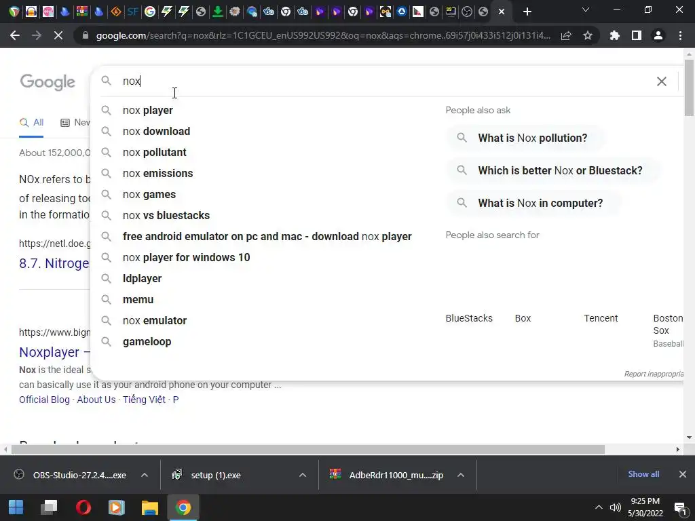Click the volume speaker tray icon
This screenshot has height=521, width=695.
[x=615, y=507]
